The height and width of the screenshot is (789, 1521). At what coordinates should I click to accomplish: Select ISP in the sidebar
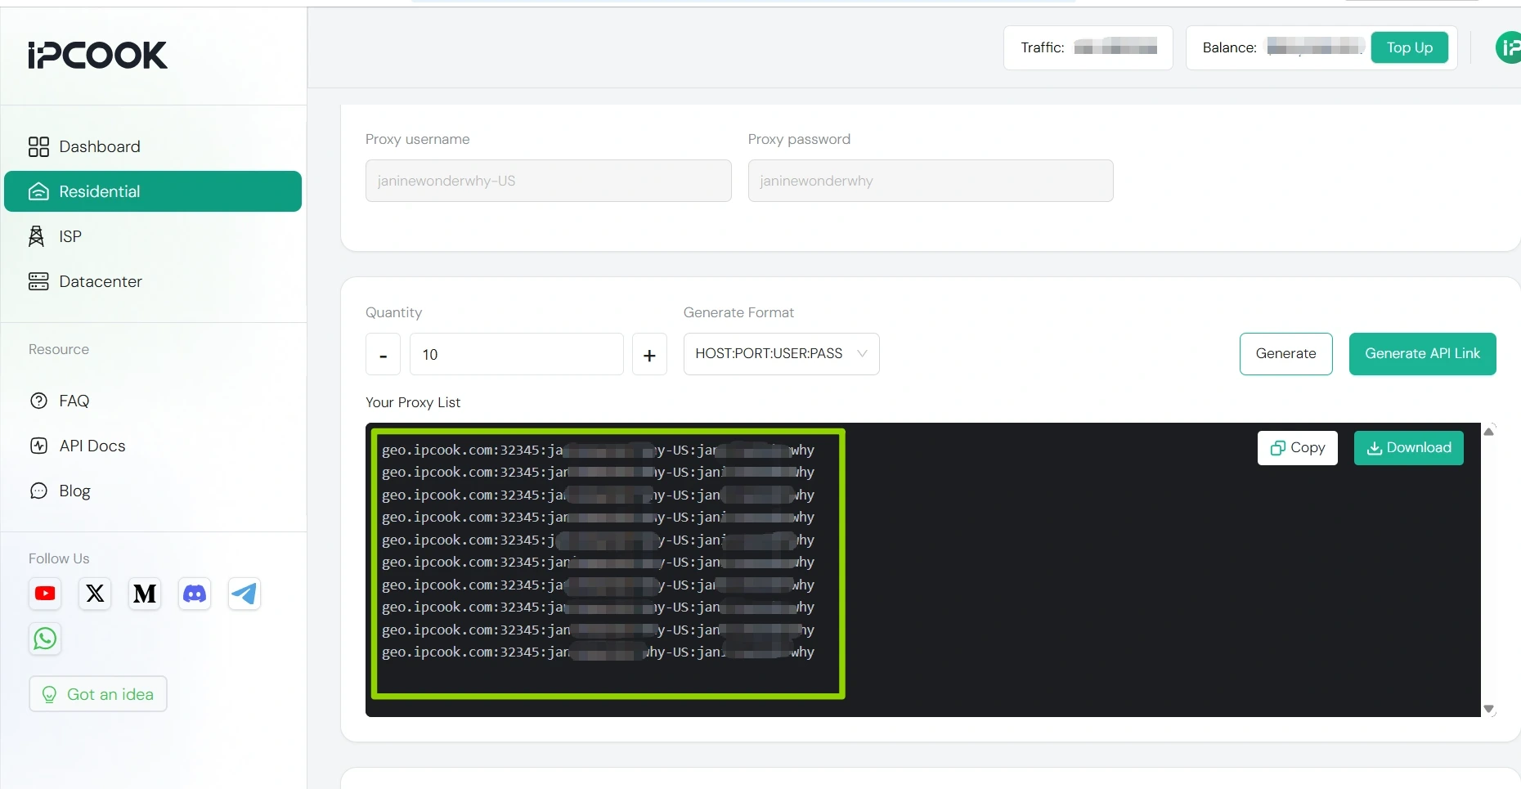pyautogui.click(x=70, y=236)
